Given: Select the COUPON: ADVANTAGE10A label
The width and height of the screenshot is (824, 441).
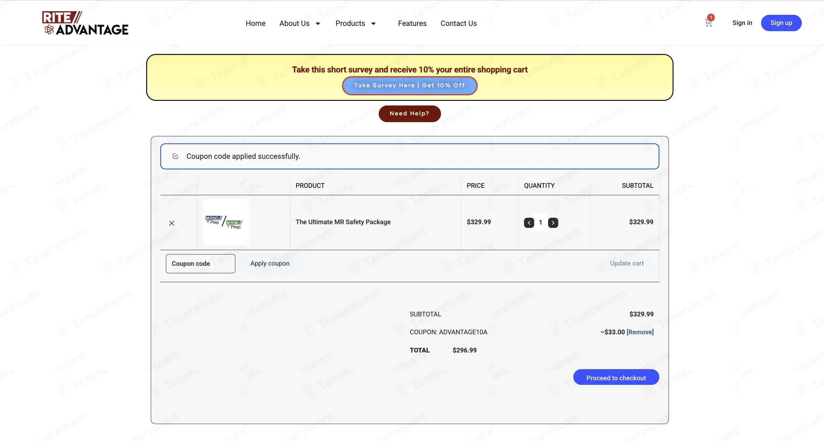Looking at the screenshot, I should click(x=448, y=332).
